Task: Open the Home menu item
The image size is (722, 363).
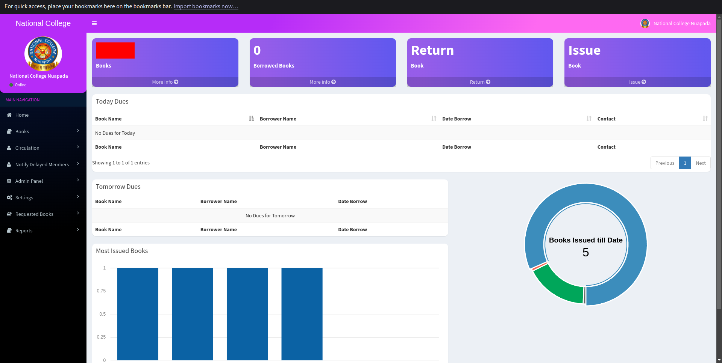Action: [43, 115]
